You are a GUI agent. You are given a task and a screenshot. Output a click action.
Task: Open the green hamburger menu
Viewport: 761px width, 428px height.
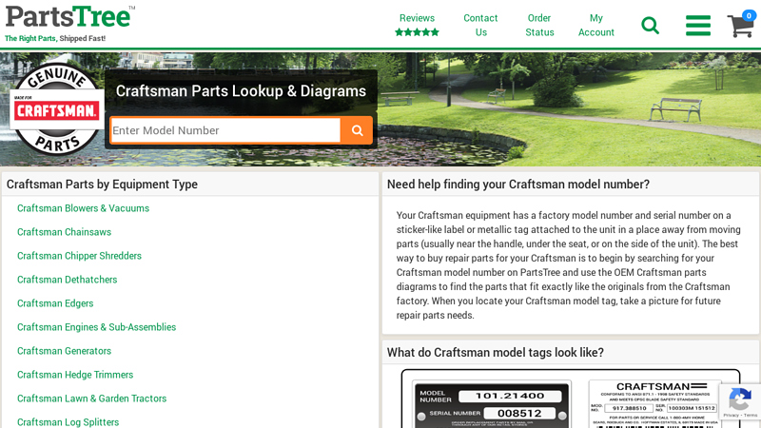[698, 26]
